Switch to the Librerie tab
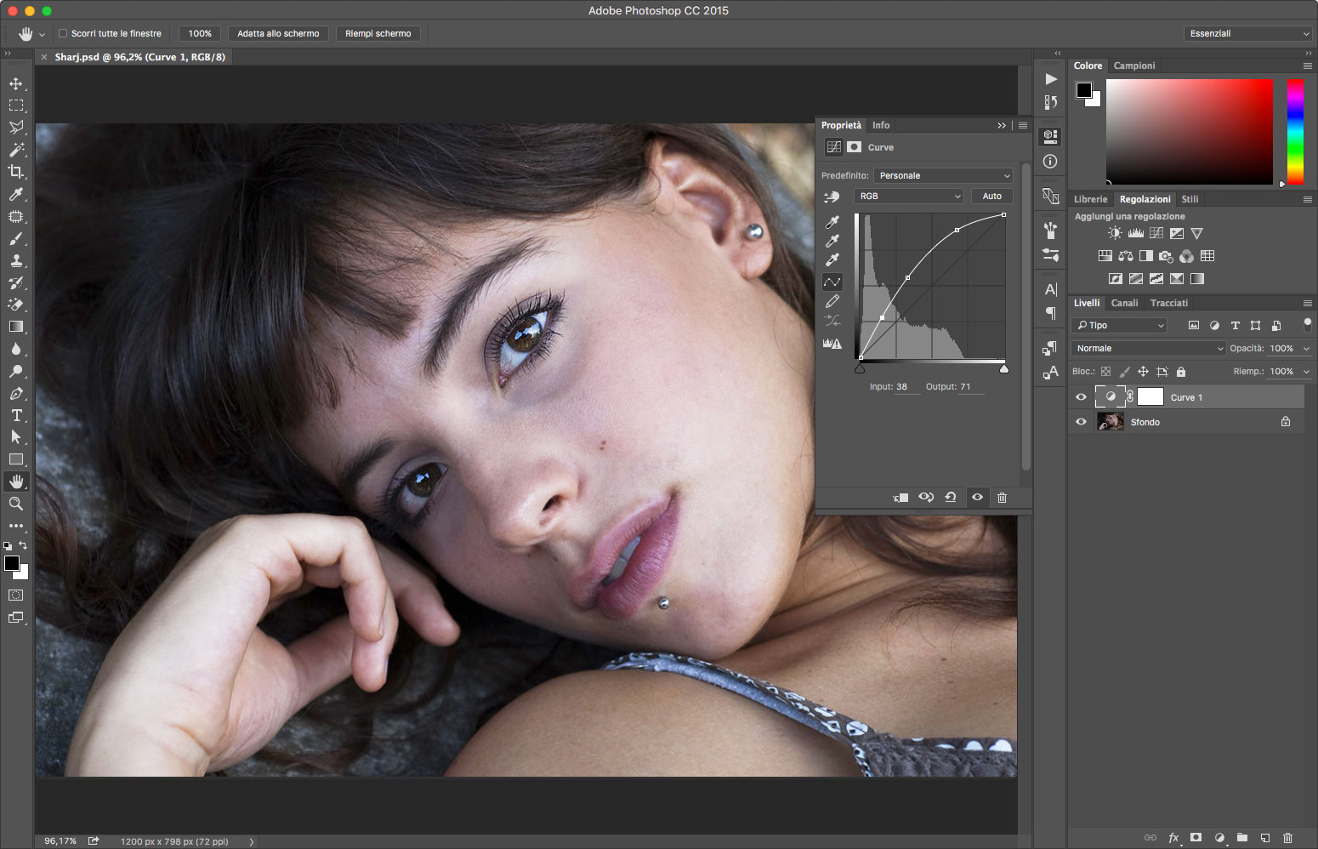The width and height of the screenshot is (1318, 849). point(1090,199)
